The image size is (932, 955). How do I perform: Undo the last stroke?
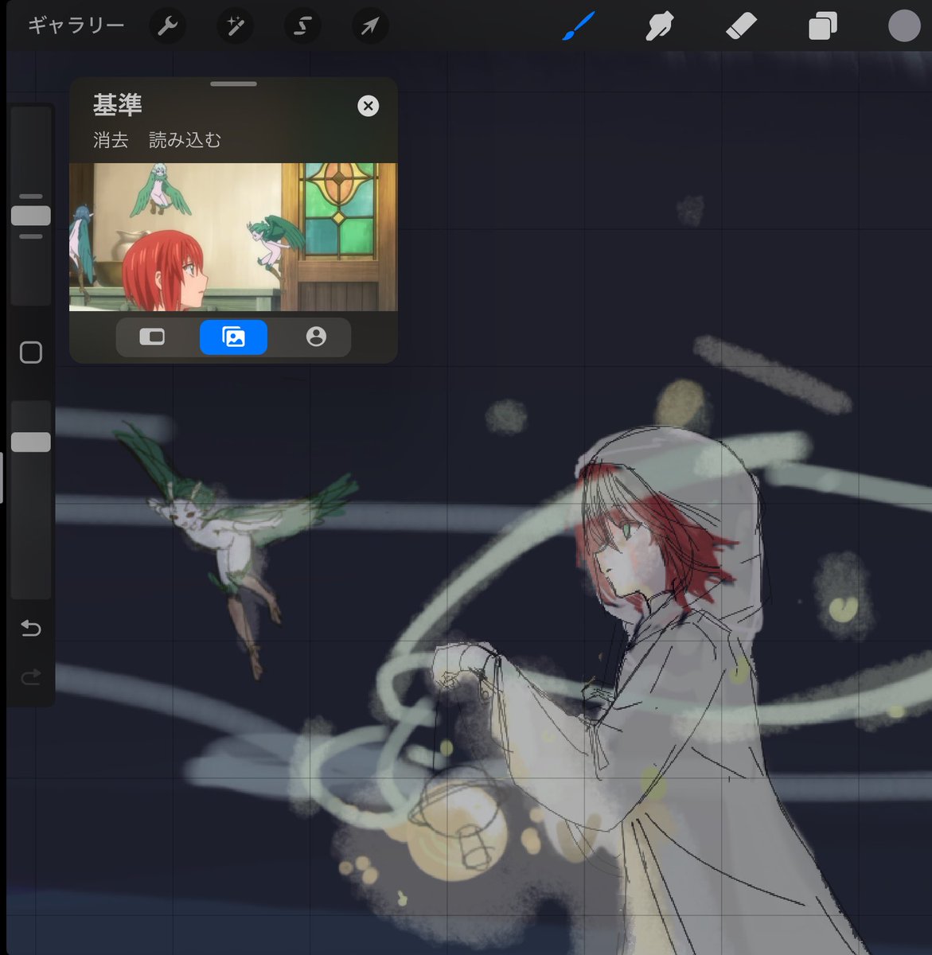point(31,629)
